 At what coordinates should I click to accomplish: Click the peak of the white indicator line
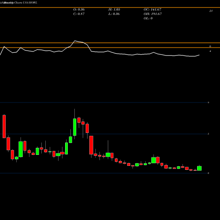[75, 41]
